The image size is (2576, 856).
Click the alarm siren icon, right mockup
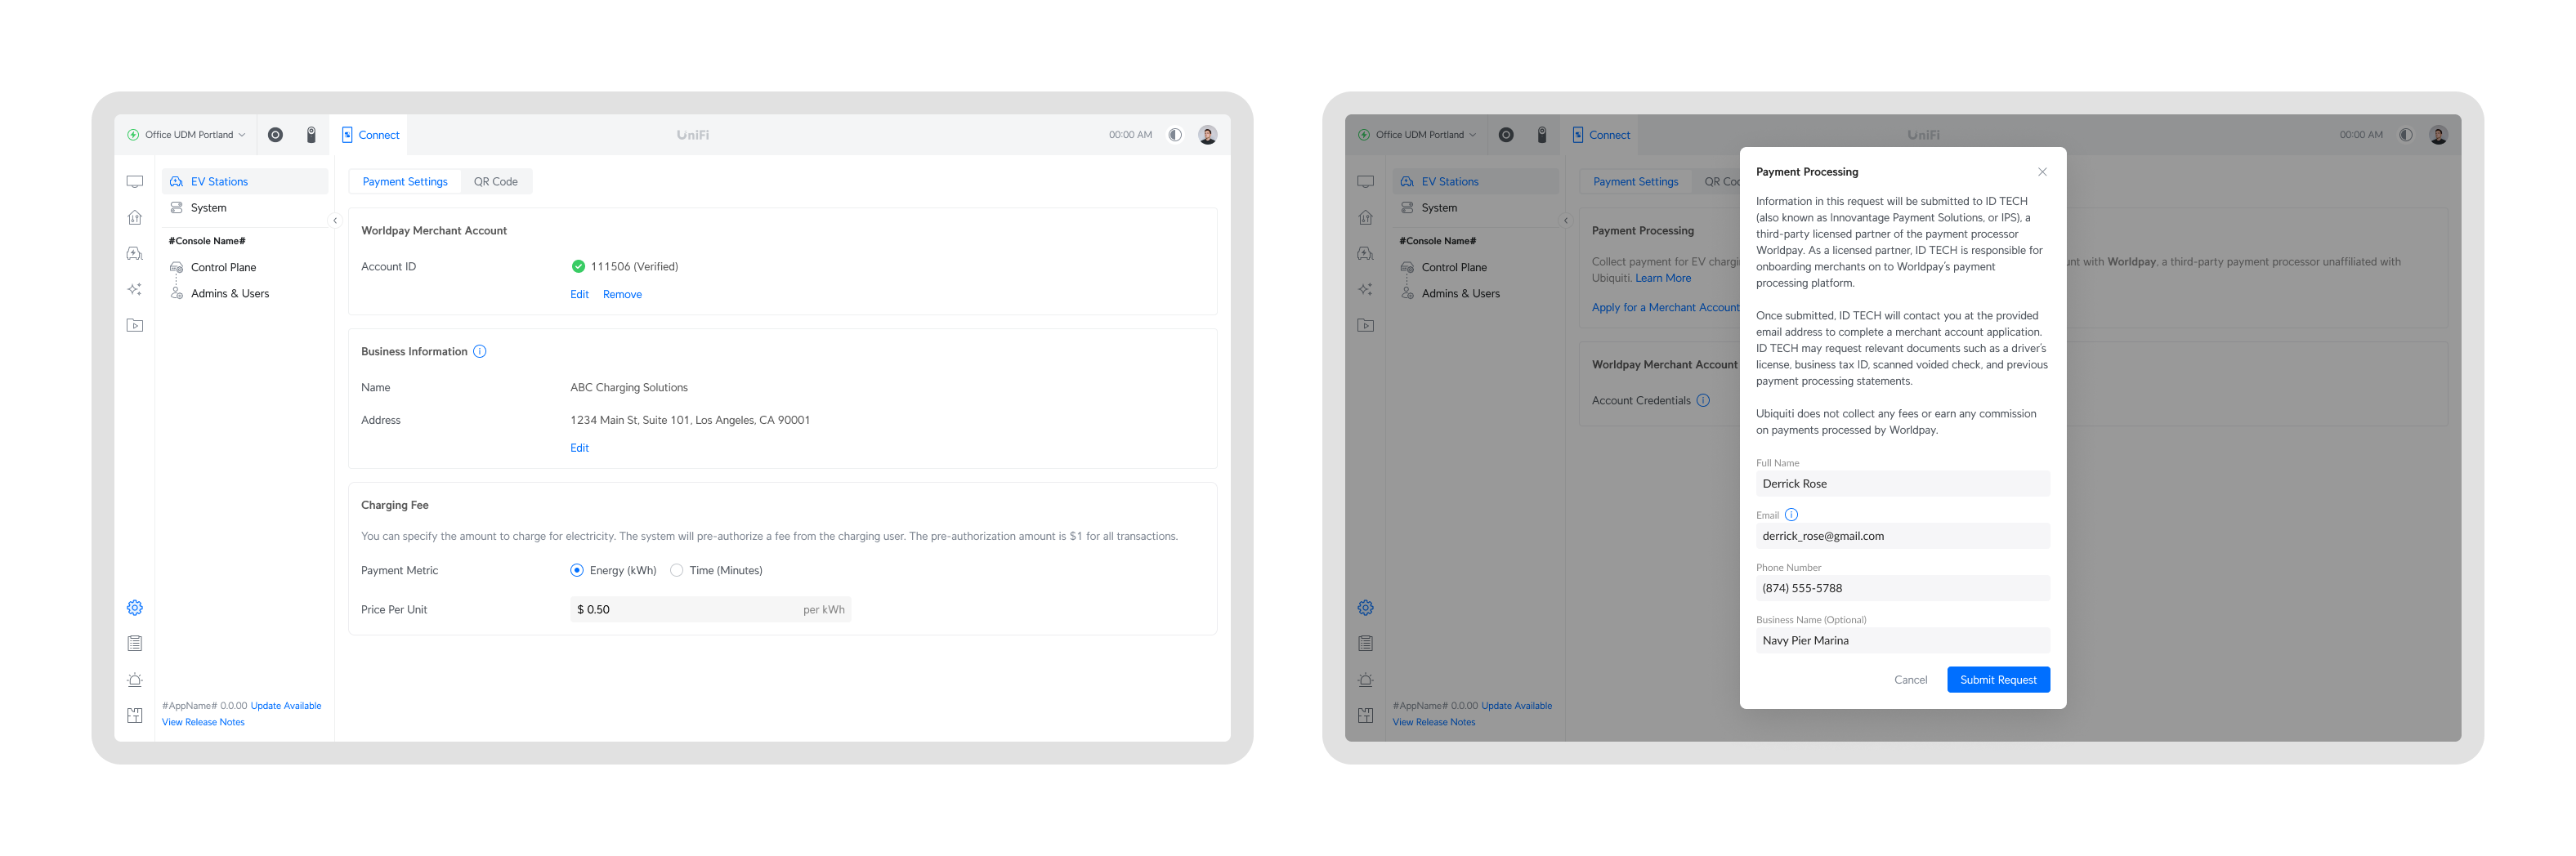point(1366,680)
